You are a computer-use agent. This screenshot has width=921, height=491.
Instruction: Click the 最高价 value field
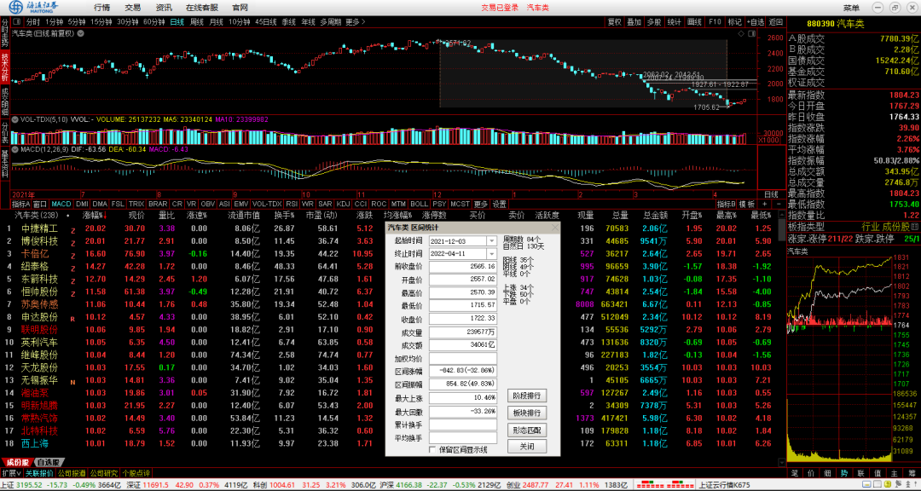463,292
